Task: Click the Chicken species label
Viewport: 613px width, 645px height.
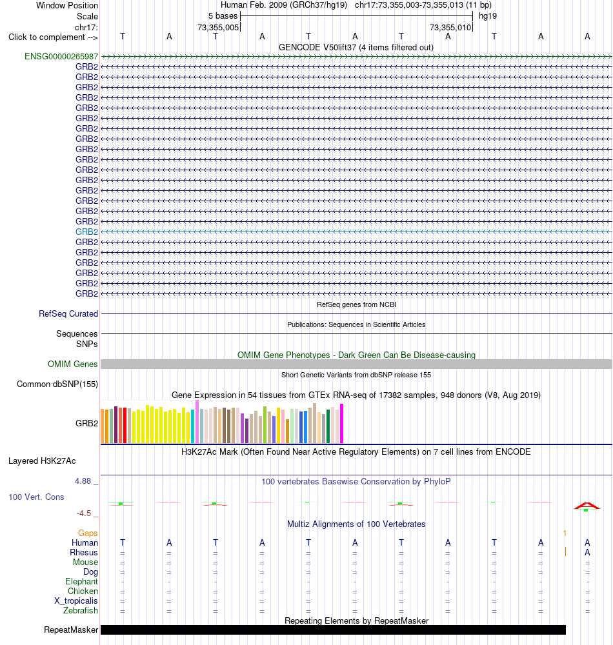Action: (x=83, y=591)
